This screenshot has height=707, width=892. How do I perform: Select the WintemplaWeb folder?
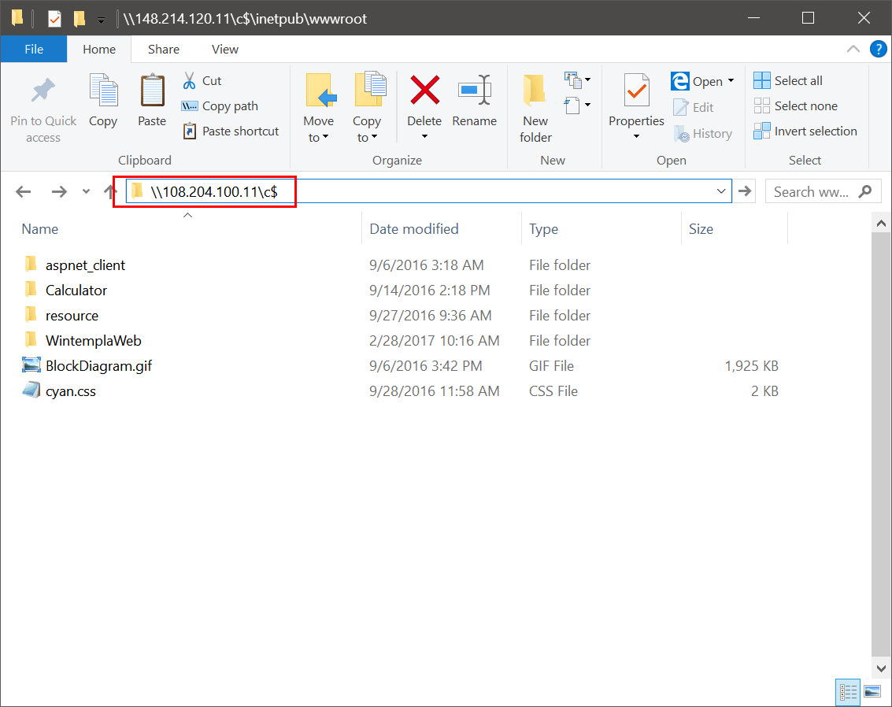[x=94, y=341]
